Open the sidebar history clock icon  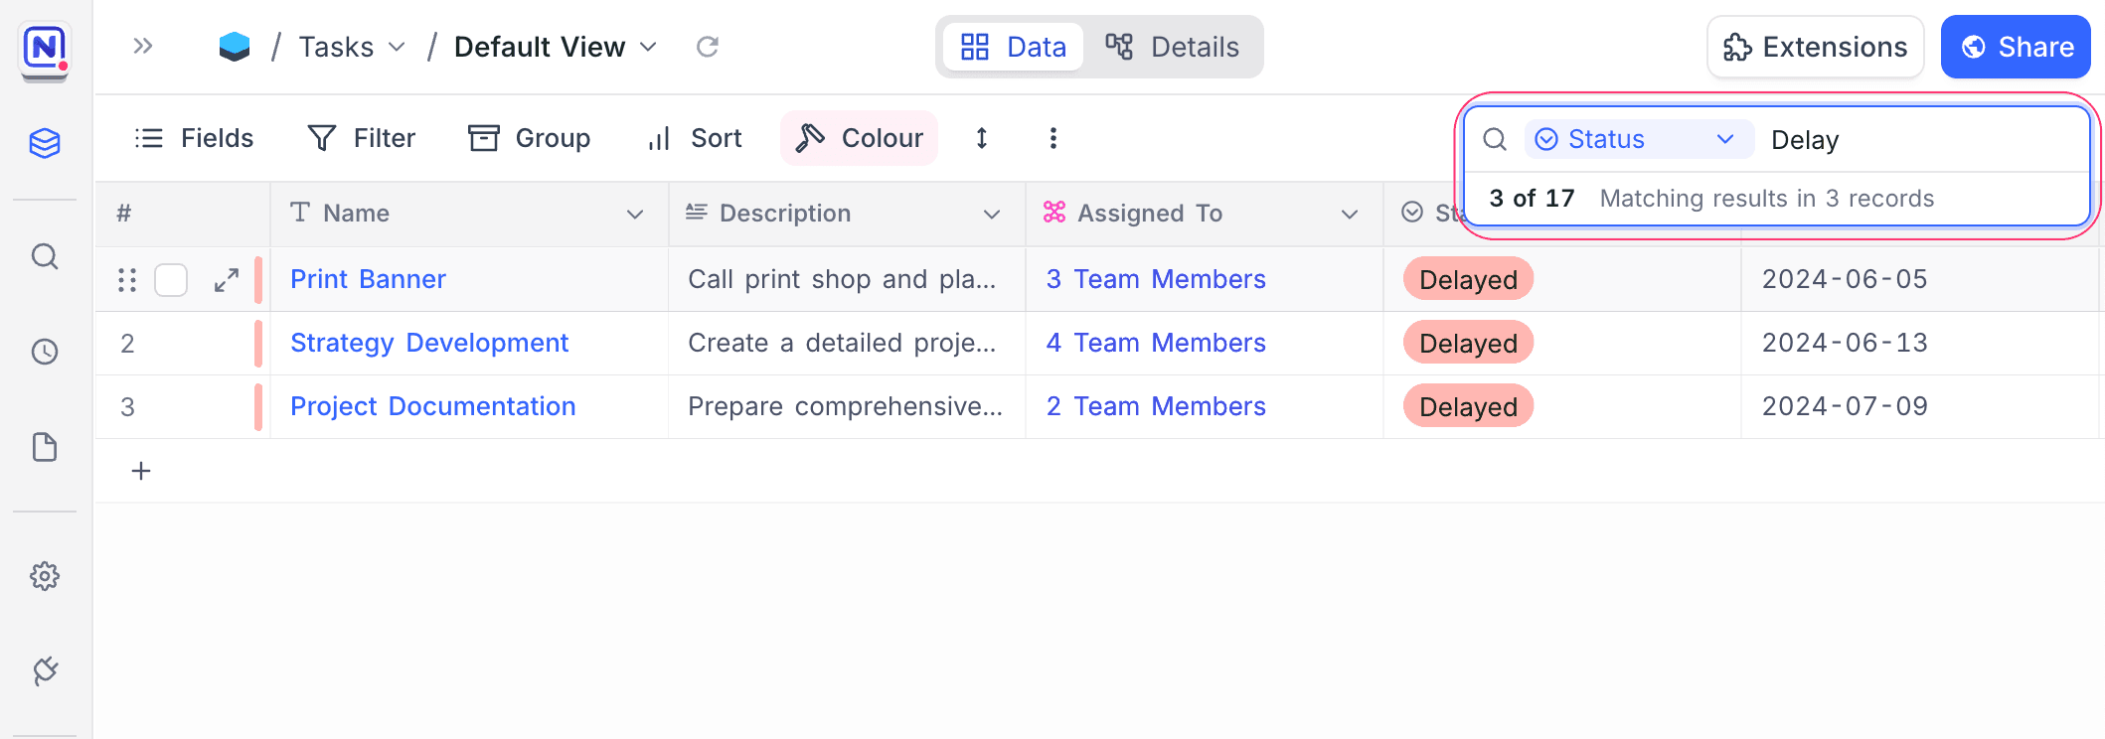(x=45, y=352)
